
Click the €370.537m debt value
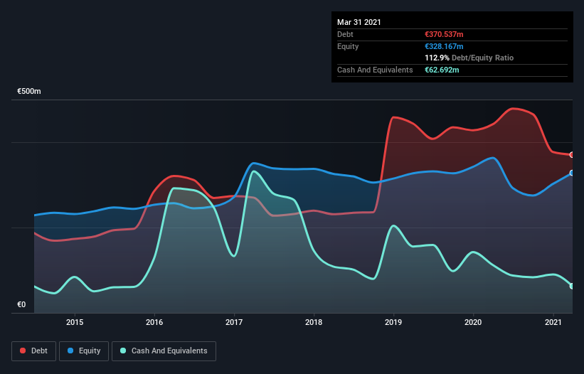click(x=444, y=34)
